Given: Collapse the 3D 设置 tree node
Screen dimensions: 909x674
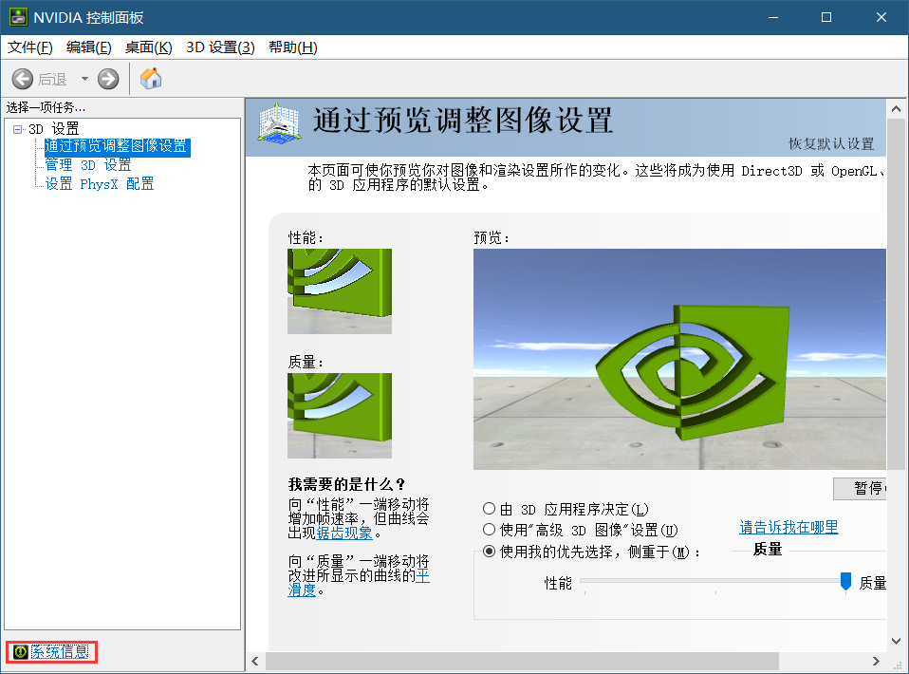Looking at the screenshot, I should 18,129.
